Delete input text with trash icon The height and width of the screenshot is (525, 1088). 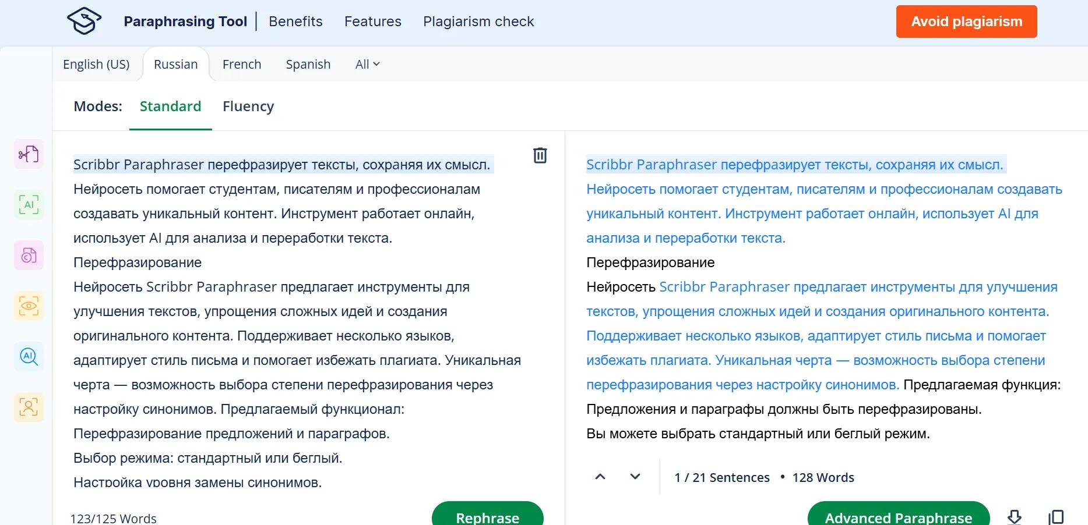point(540,155)
